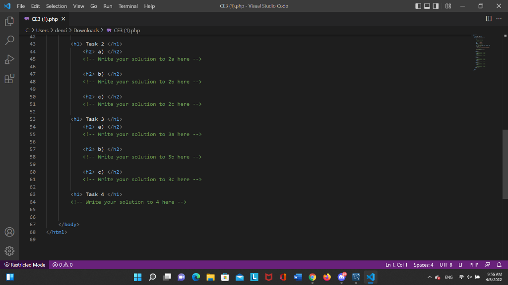Select the Run and Debug icon
Screen dimensions: 508x285
point(9,59)
